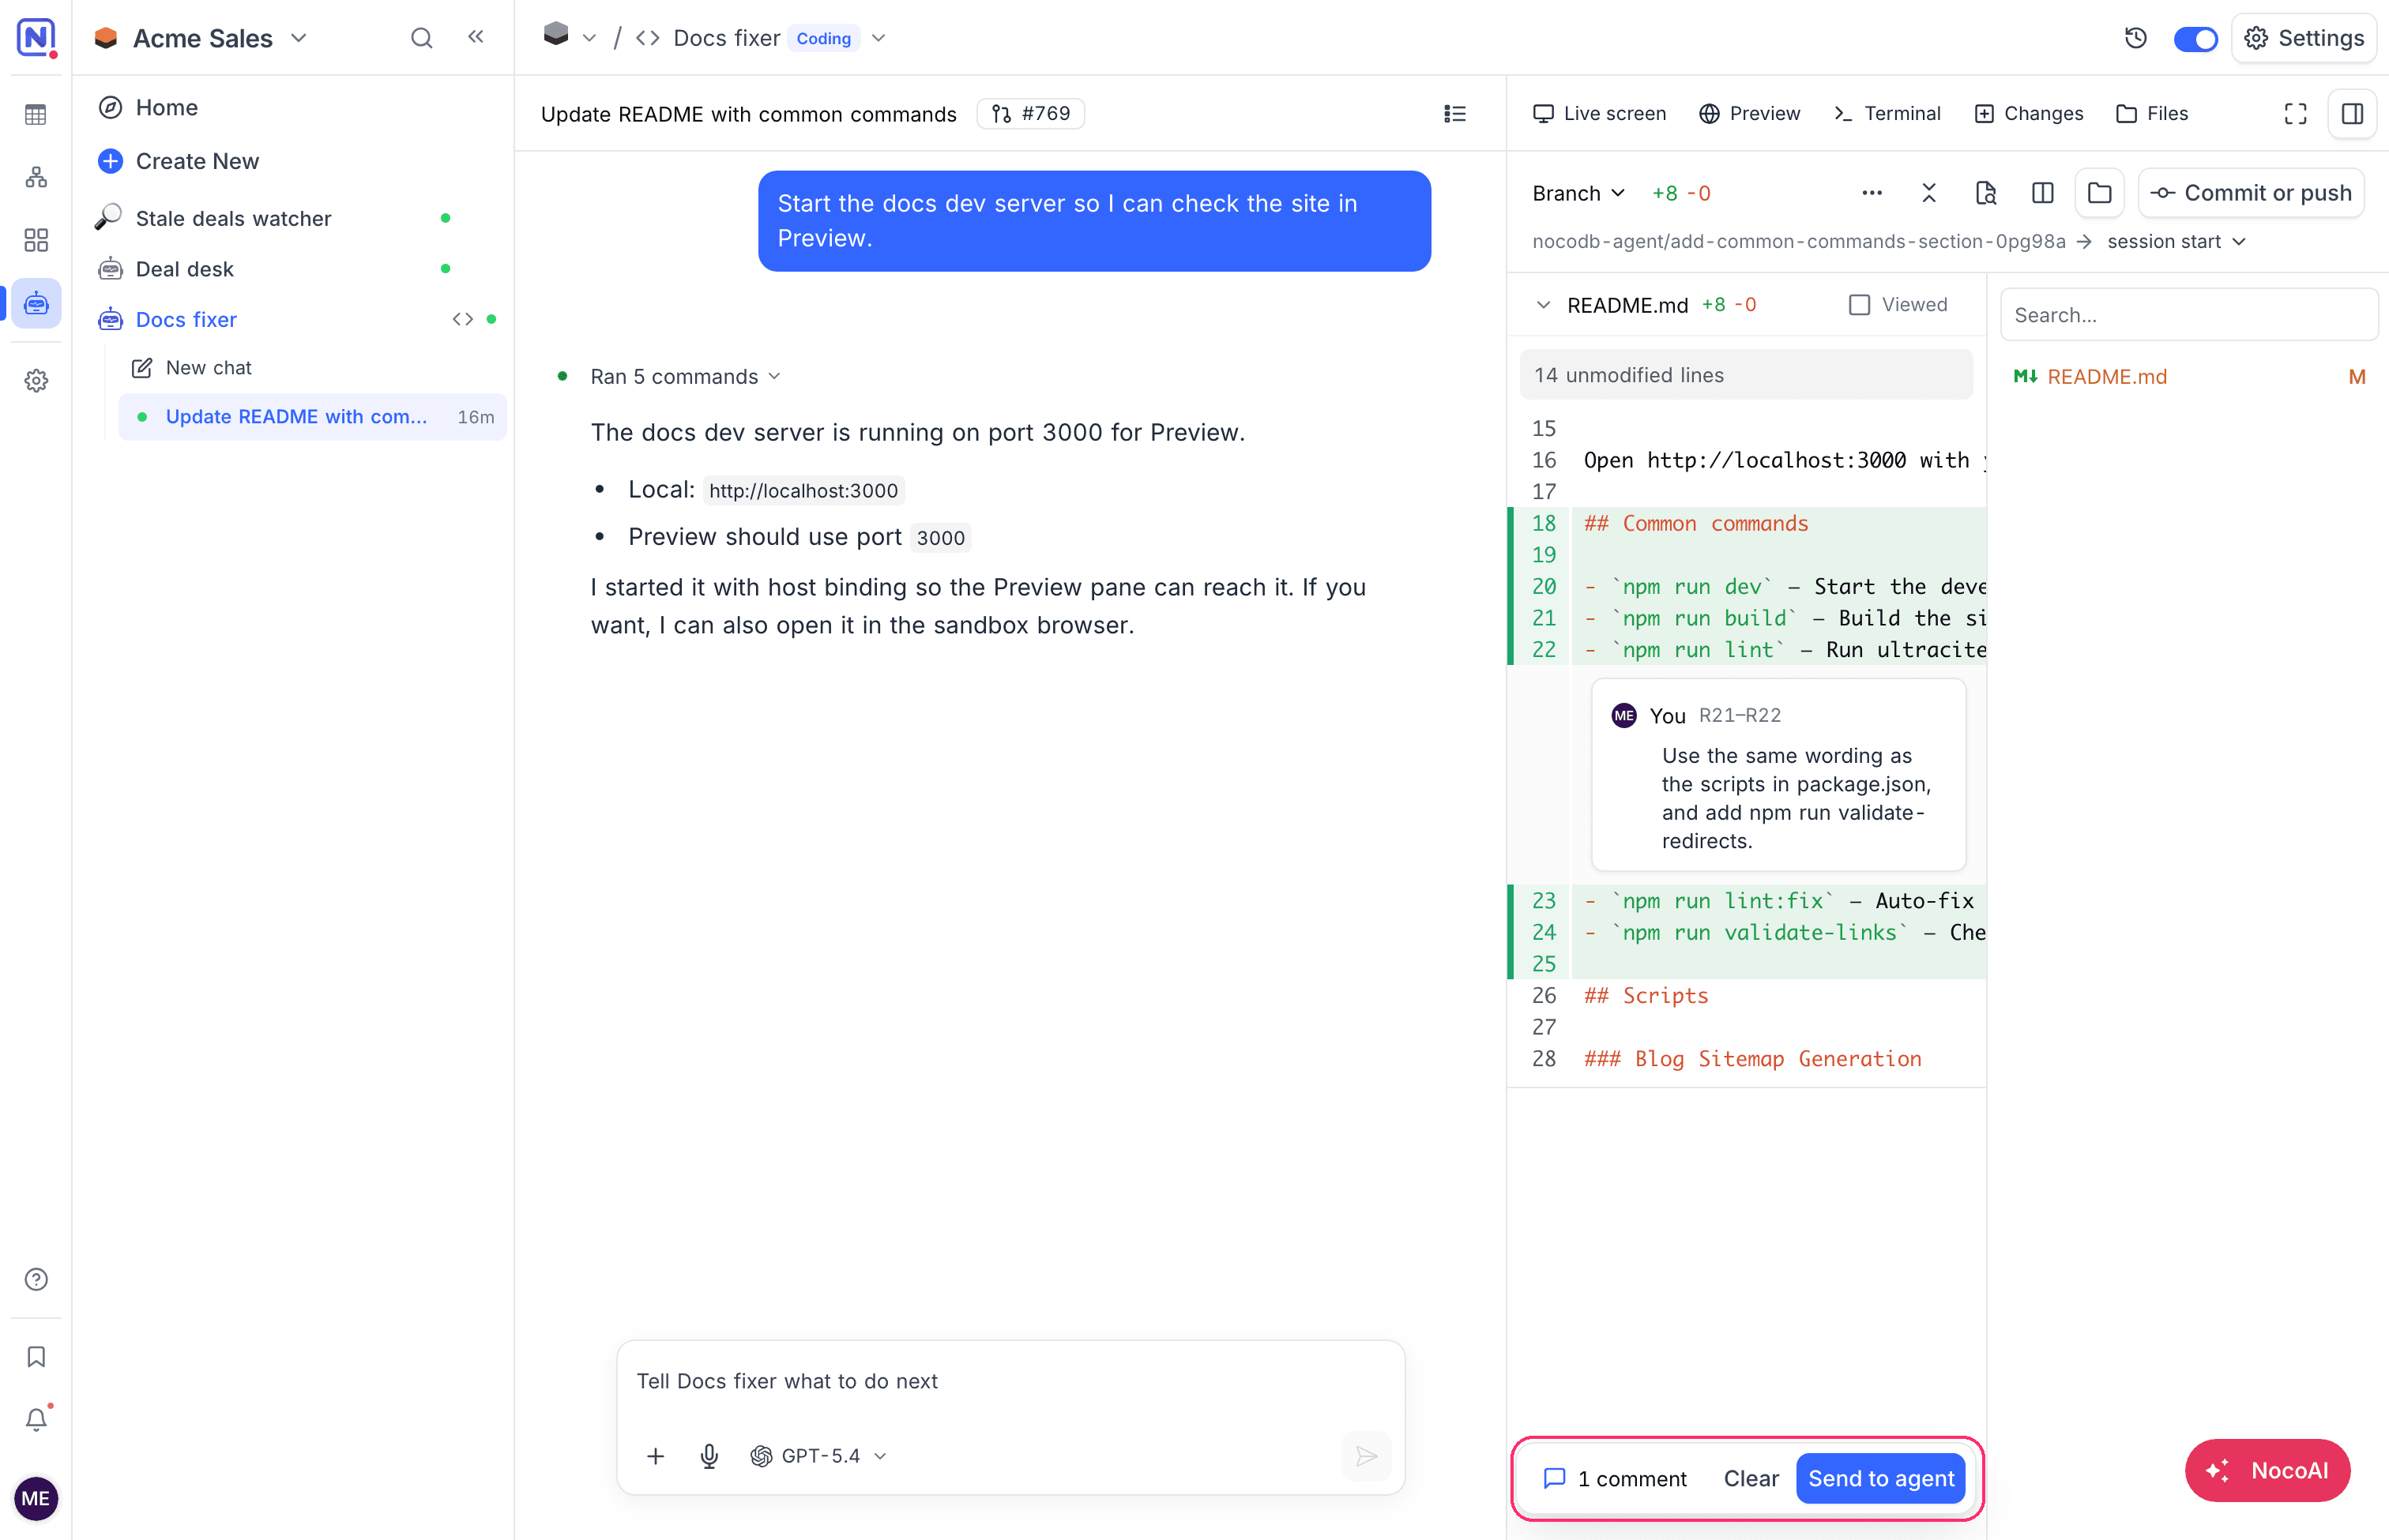Open the four-squares apps icon in rail
Viewport: 2389px width, 1540px height.
click(36, 240)
